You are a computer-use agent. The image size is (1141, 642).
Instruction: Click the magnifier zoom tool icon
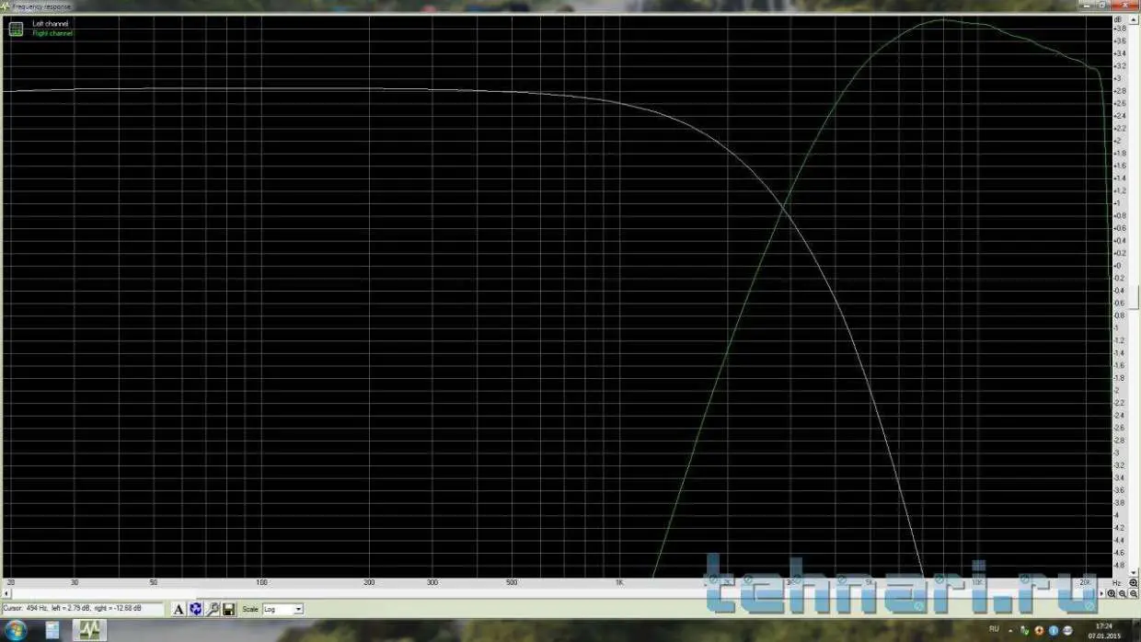212,609
